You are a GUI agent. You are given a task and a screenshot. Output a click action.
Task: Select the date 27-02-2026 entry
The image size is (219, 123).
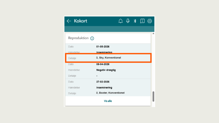pyautogui.click(x=103, y=82)
